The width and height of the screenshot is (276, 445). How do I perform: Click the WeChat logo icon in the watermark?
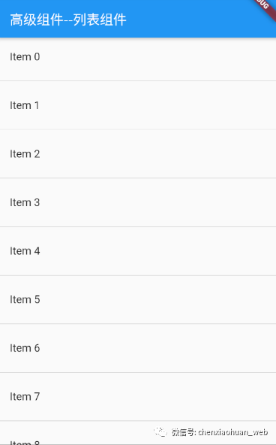tap(160, 431)
